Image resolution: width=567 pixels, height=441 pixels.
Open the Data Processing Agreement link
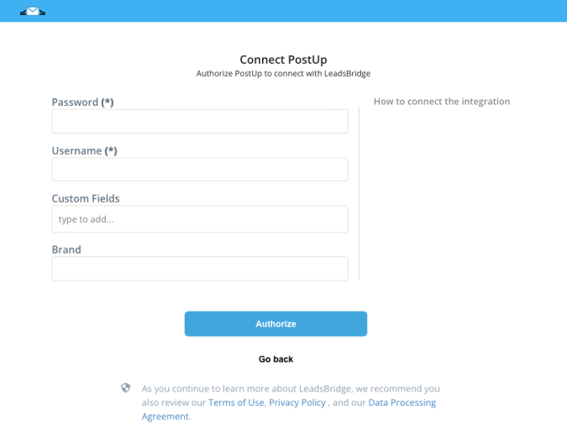289,409
